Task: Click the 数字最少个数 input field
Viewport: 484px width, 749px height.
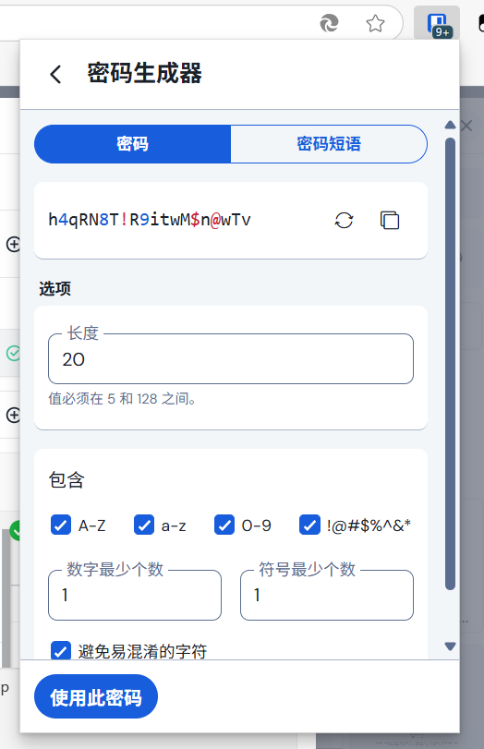Action: 135,595
